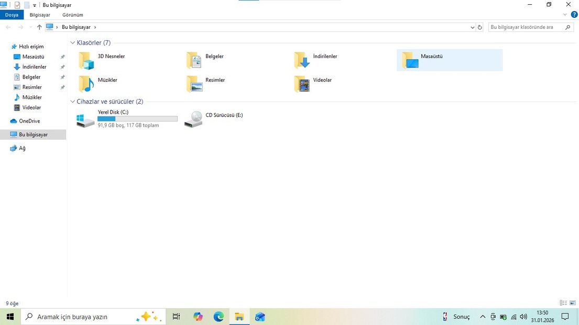Open the İndirilenler folder in main pane

click(302, 61)
